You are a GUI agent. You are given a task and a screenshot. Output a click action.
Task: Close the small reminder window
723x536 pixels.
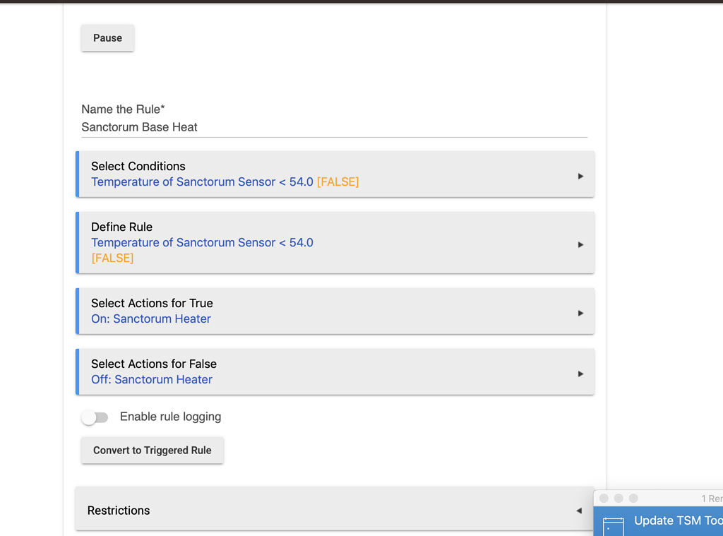604,499
